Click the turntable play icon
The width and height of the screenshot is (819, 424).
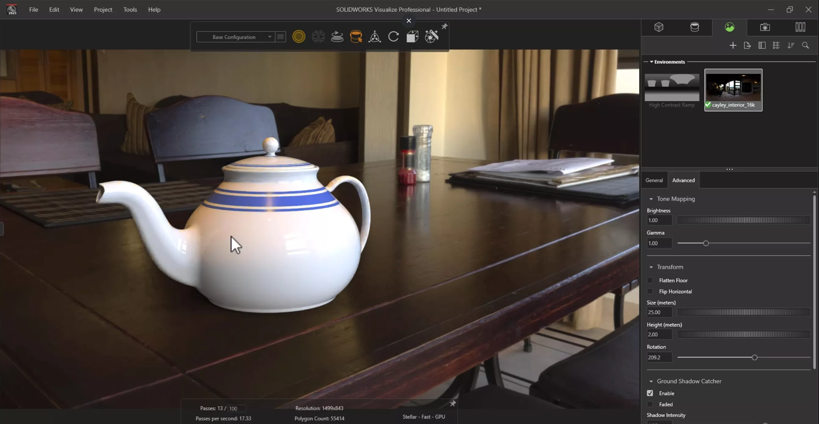(337, 37)
